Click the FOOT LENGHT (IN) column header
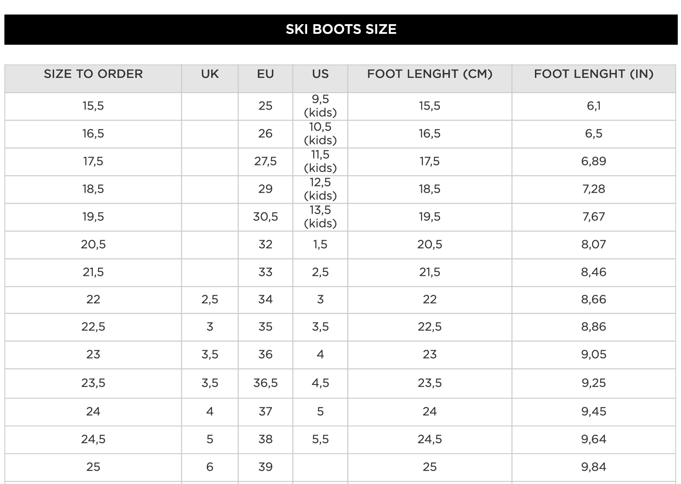The width and height of the screenshot is (681, 484). (x=593, y=74)
